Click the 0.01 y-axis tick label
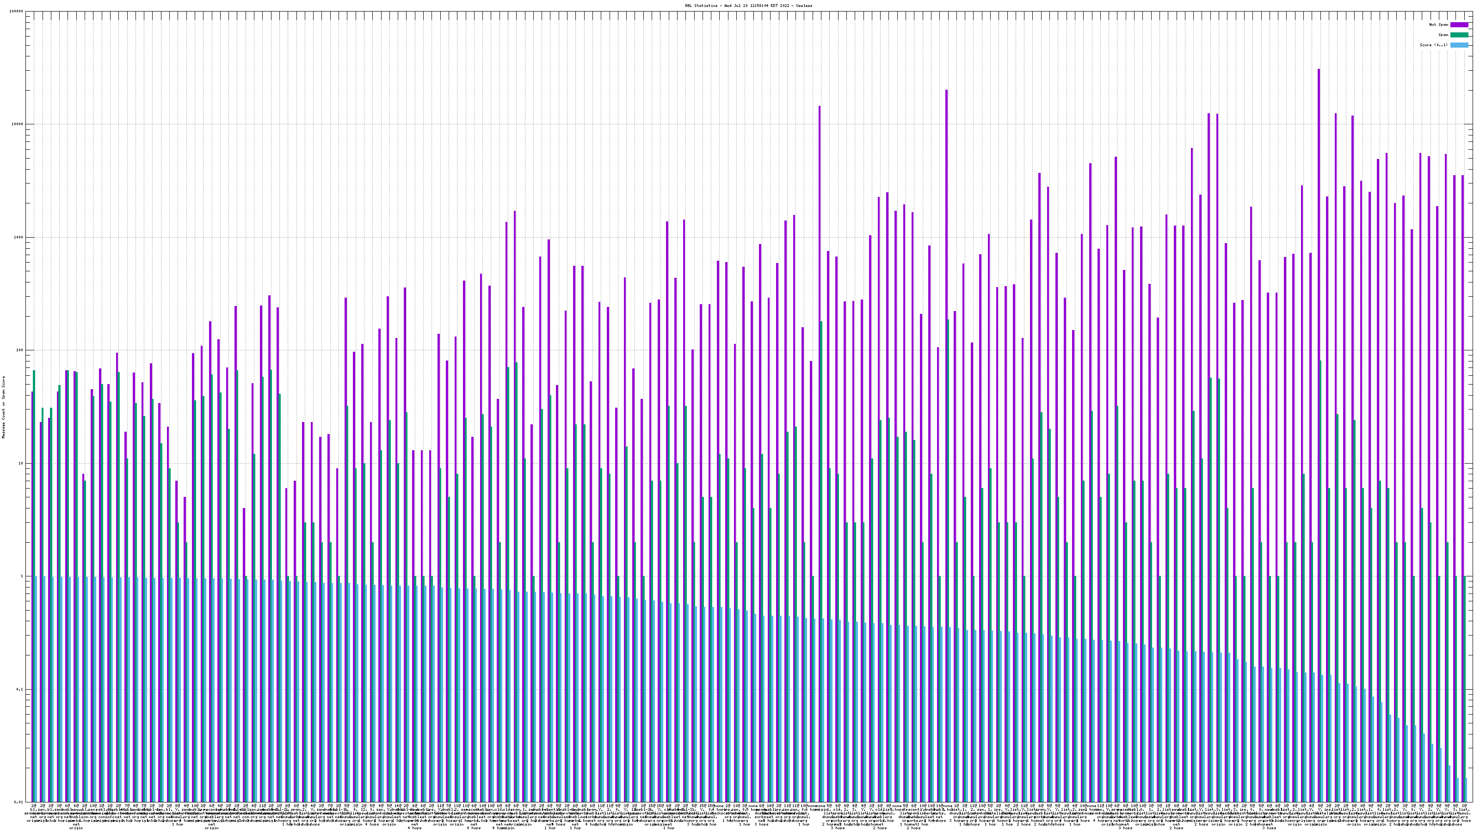The width and height of the screenshot is (1480, 832). point(18,802)
